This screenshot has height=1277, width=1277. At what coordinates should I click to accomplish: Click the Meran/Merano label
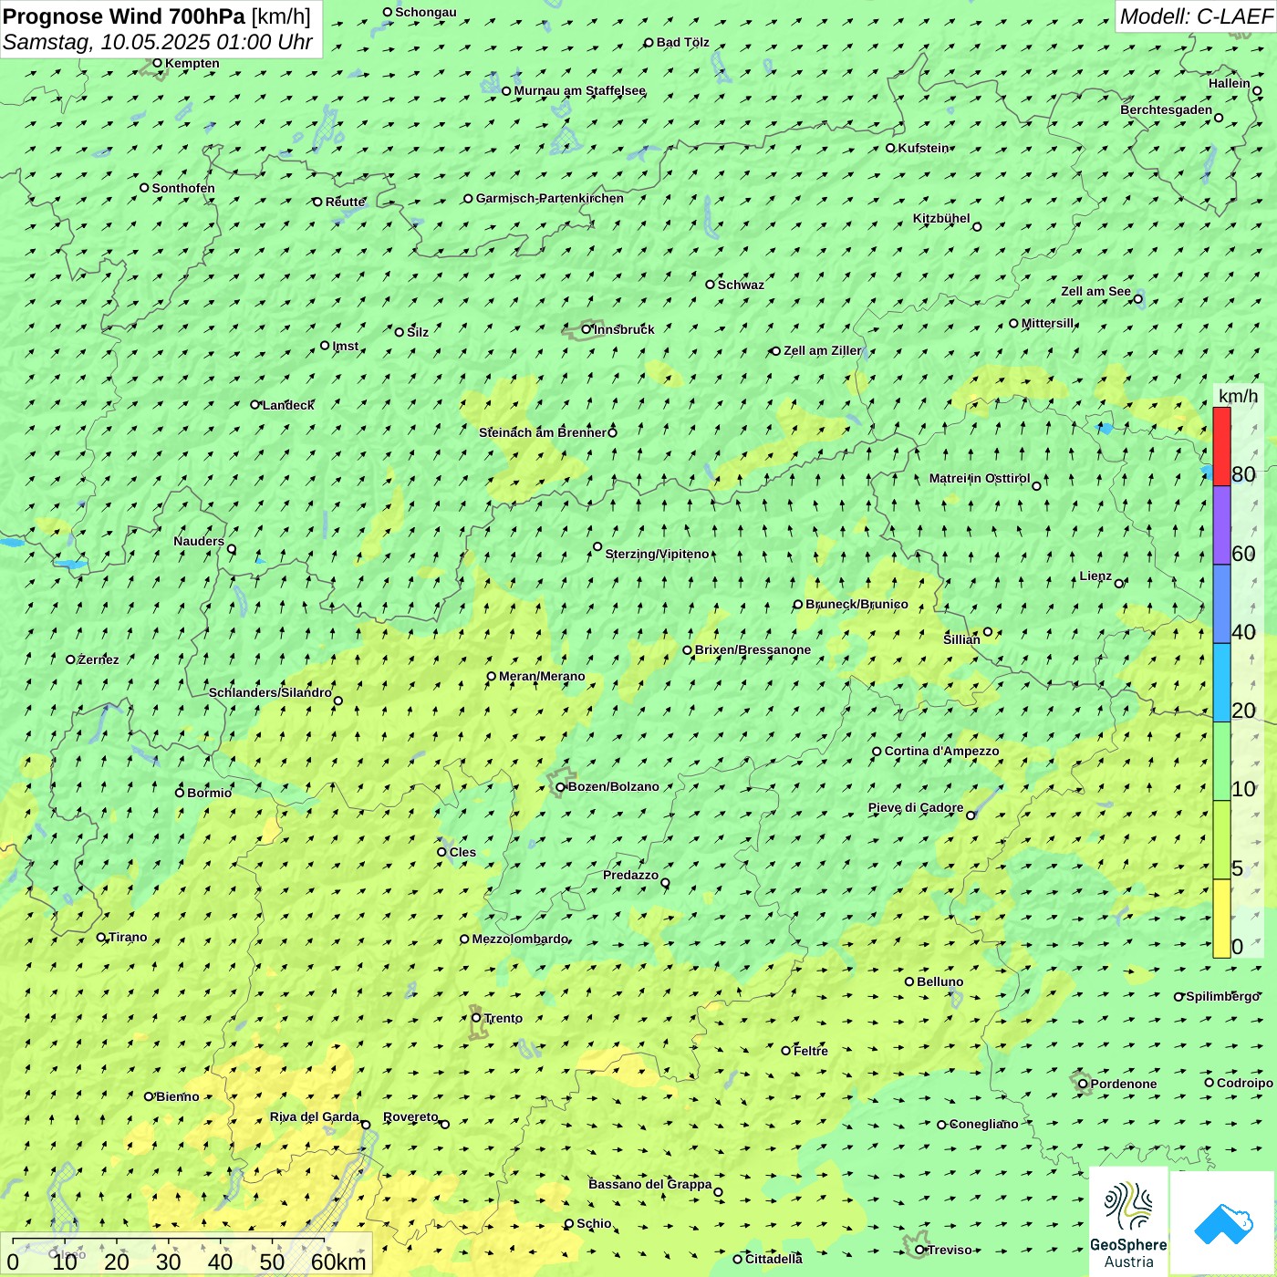tap(542, 676)
